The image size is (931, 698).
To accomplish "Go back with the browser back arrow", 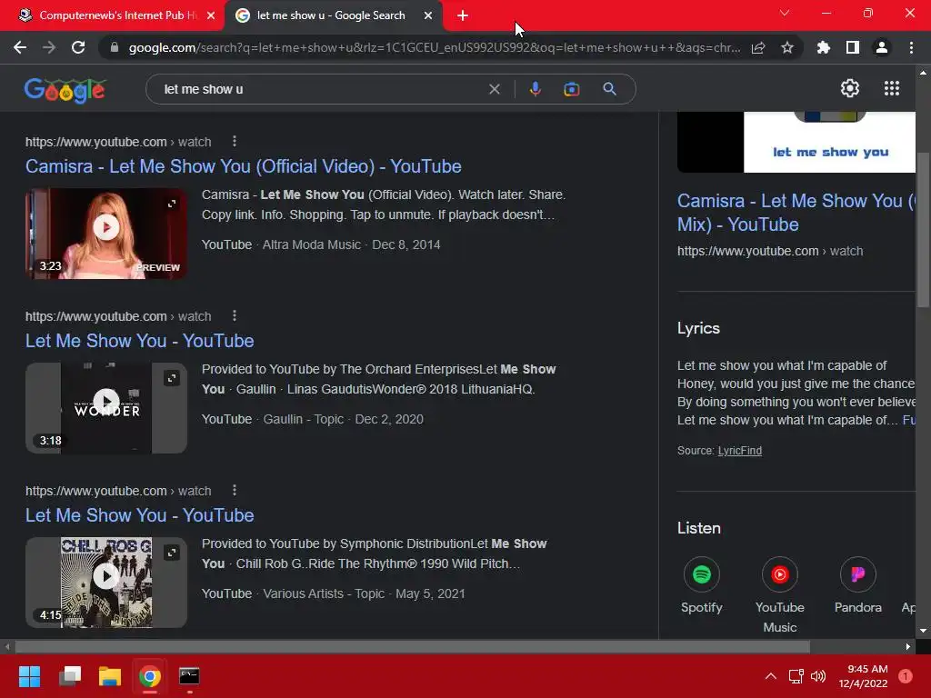I will (x=20, y=47).
